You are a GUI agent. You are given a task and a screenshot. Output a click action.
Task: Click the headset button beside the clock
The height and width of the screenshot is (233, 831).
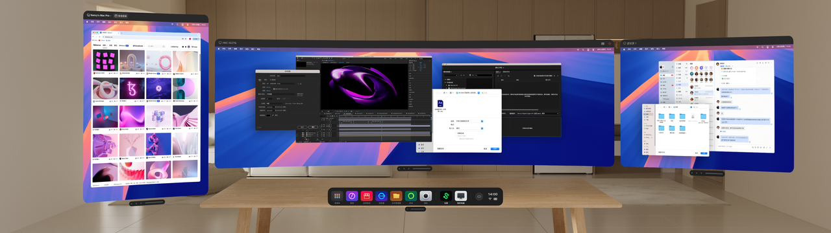click(x=479, y=196)
